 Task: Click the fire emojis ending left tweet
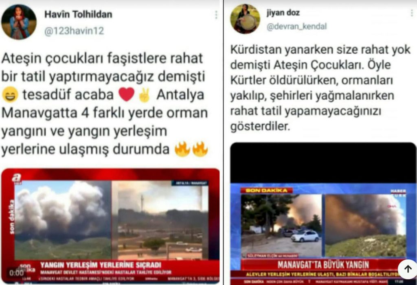[191, 149]
